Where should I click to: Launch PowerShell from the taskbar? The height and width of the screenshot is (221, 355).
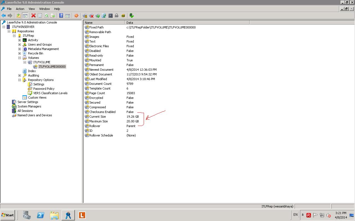[x=40, y=215]
